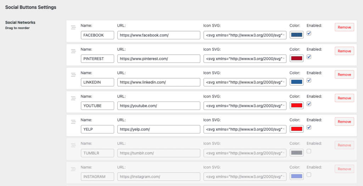Click the drag handle for the TUMBLR row
The image size is (363, 186).
73,145
